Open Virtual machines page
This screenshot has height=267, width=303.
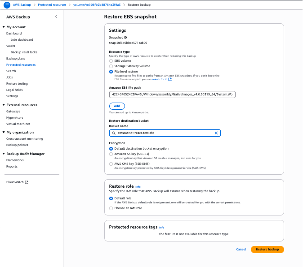(x=18, y=124)
